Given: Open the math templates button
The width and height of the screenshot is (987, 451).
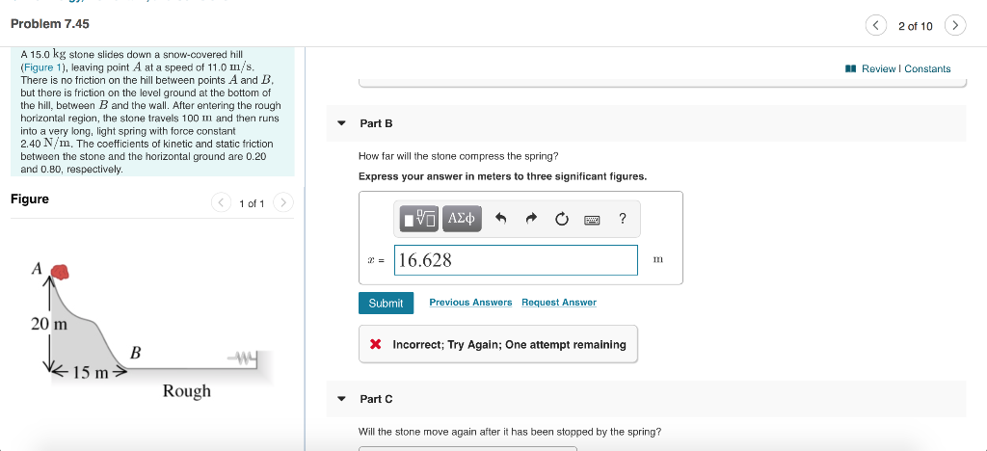Looking at the screenshot, I should coord(420,218).
